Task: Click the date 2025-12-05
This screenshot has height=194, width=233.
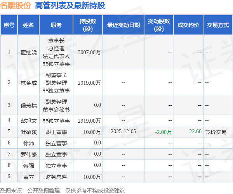Action: (x=123, y=131)
